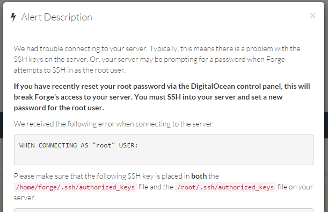Click the quoted "root" text in error box
The width and height of the screenshot is (328, 212).
pos(104,145)
